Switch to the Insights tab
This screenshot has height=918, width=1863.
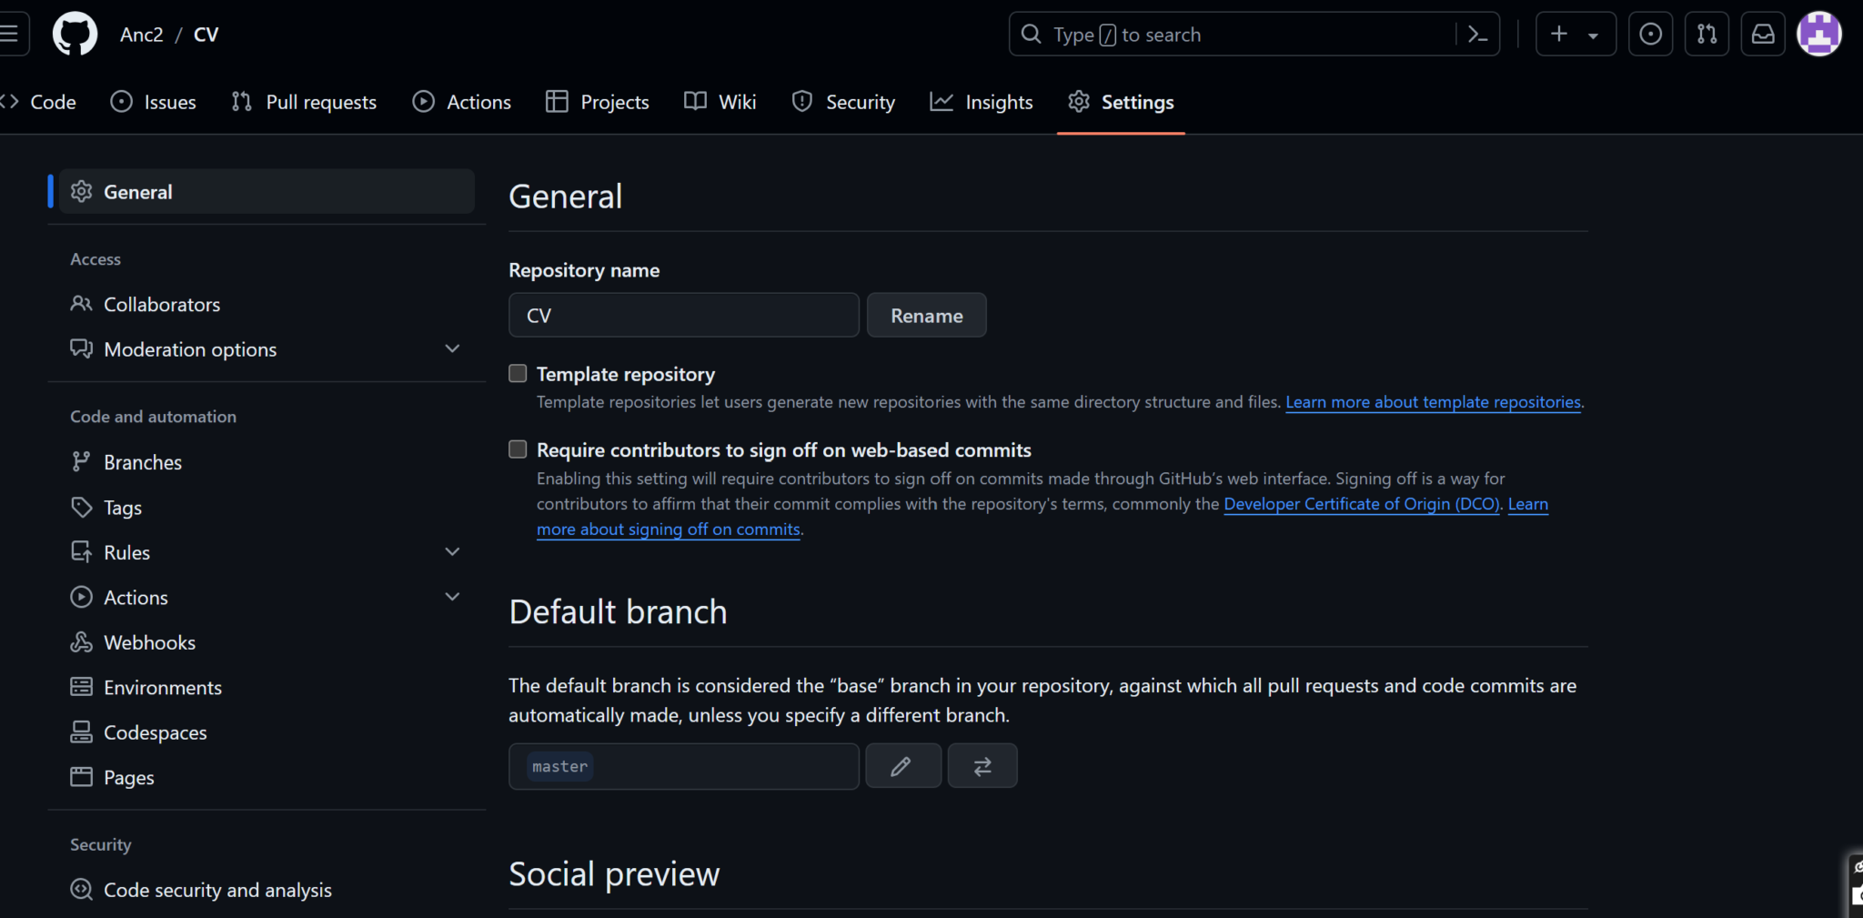click(x=982, y=102)
